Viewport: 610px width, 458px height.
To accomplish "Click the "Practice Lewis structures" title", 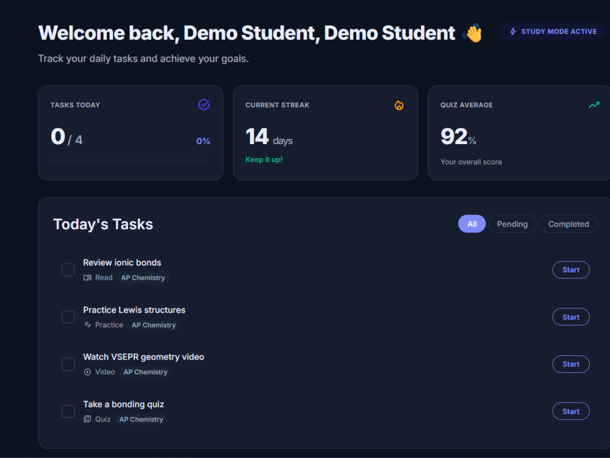I will point(134,310).
